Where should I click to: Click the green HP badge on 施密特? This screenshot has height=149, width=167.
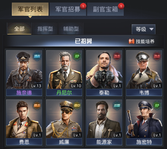tap(157, 105)
